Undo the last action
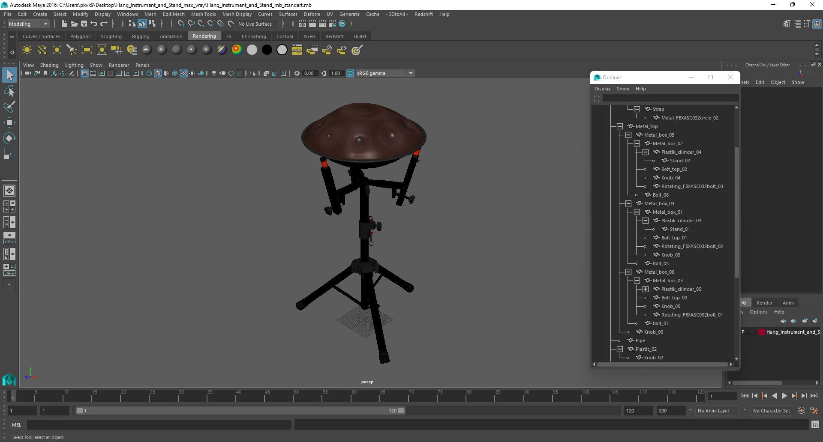Screen dimensions: 823x442 [94, 24]
